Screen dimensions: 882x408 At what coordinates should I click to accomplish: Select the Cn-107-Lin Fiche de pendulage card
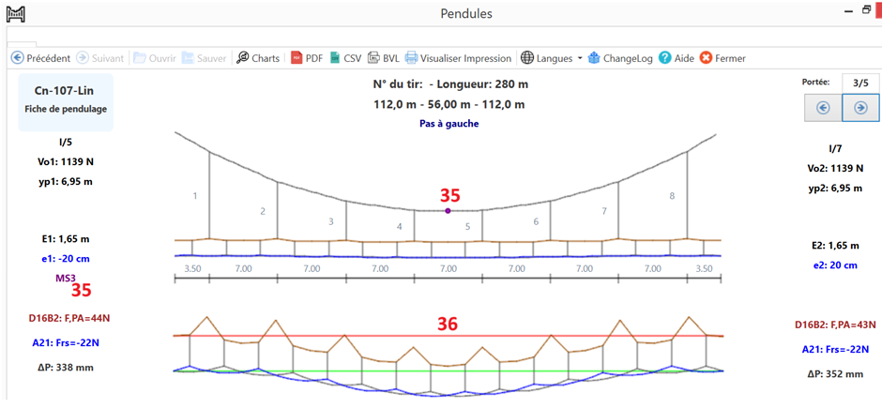(66, 102)
